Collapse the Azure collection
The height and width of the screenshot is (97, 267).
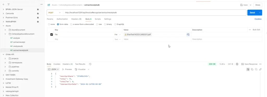pos(4,26)
